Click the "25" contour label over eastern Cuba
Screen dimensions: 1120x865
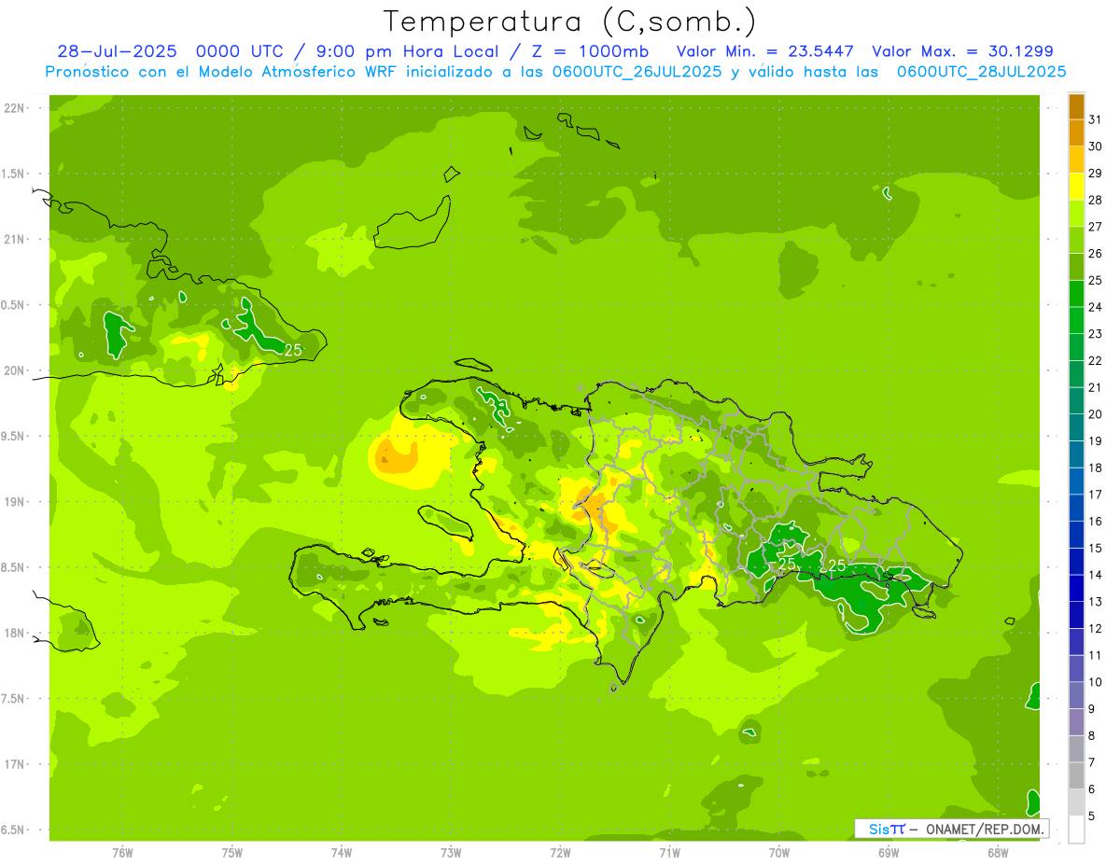(x=293, y=350)
